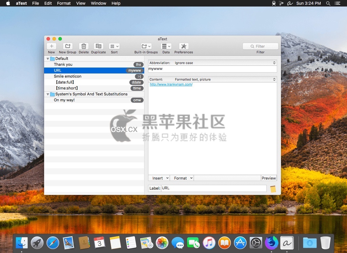
Task: Open the Built-in Groups dropdown
Action: pos(146,46)
